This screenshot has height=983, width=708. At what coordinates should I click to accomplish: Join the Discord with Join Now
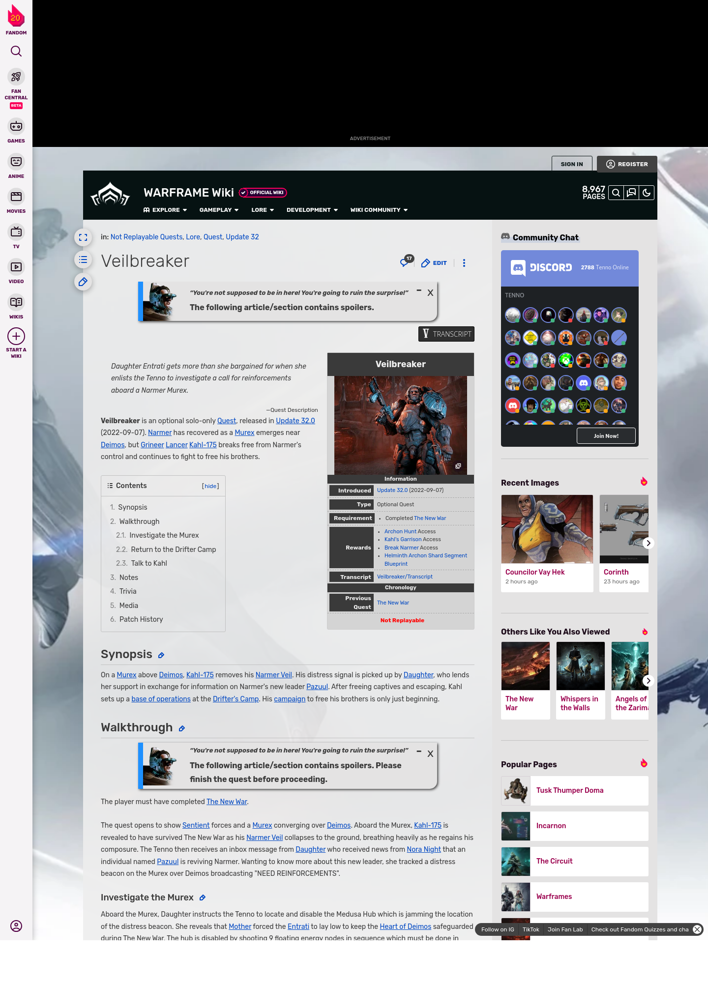coord(606,436)
